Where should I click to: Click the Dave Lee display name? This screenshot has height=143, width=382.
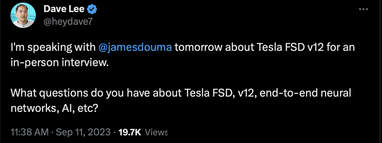tap(64, 10)
